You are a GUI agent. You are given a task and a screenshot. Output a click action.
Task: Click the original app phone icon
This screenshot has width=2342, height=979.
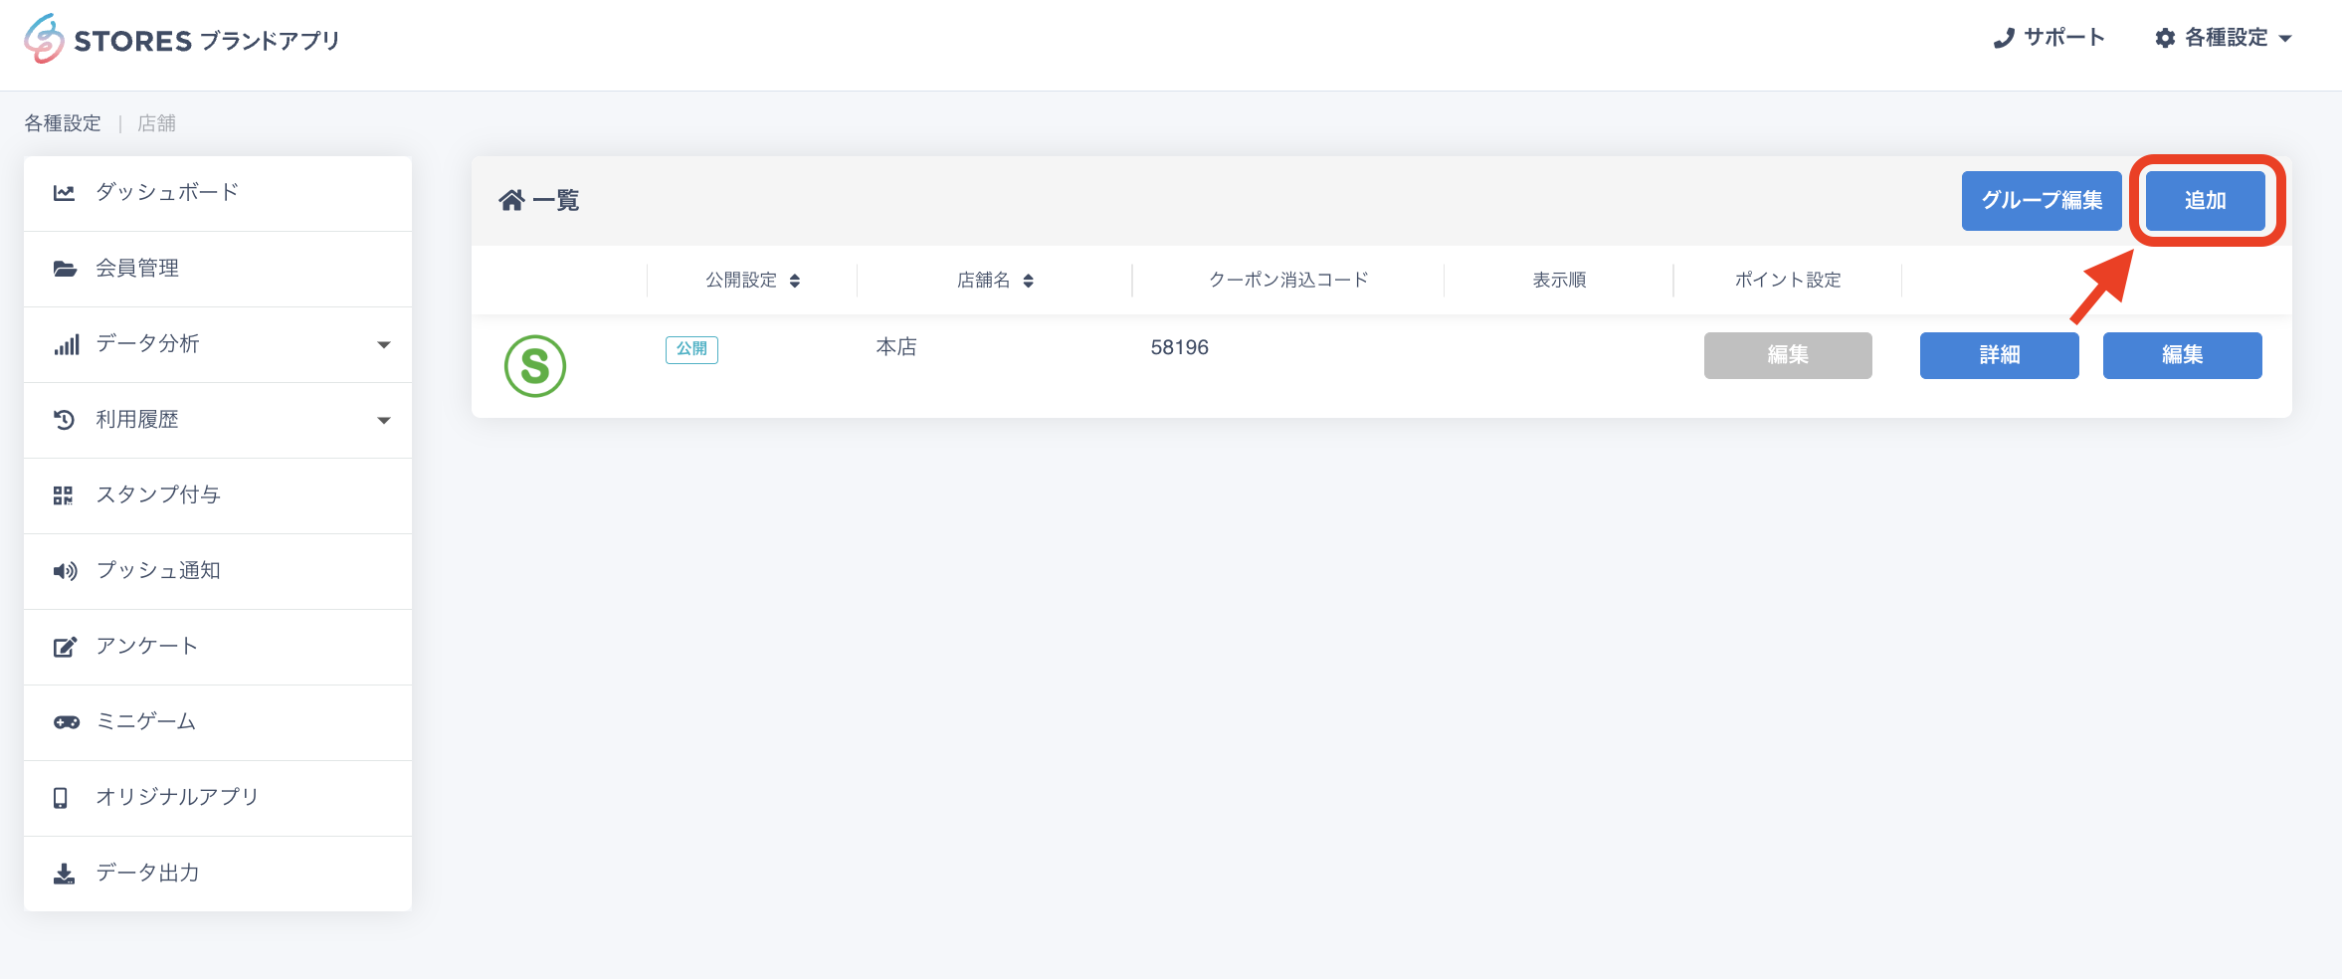point(61,798)
